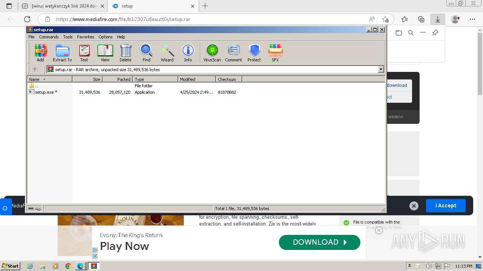Open the Commands menu
The height and width of the screenshot is (271, 483).
coord(49,37)
